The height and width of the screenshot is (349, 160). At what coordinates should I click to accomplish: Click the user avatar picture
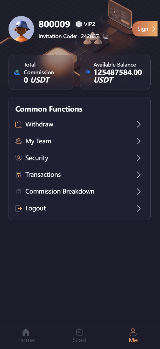pyautogui.click(x=21, y=29)
